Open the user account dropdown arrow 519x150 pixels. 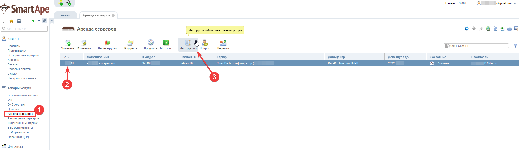click(x=515, y=4)
